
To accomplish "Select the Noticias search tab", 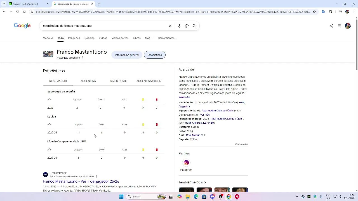I will [x=89, y=38].
